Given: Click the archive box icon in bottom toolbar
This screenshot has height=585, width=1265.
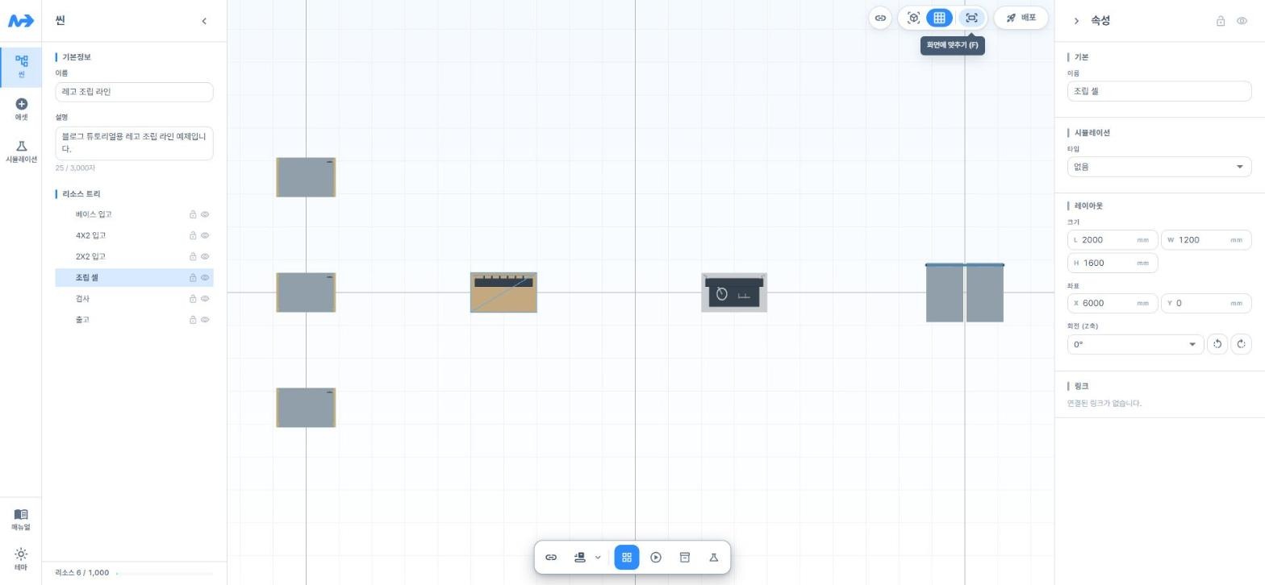Looking at the screenshot, I should (x=685, y=558).
